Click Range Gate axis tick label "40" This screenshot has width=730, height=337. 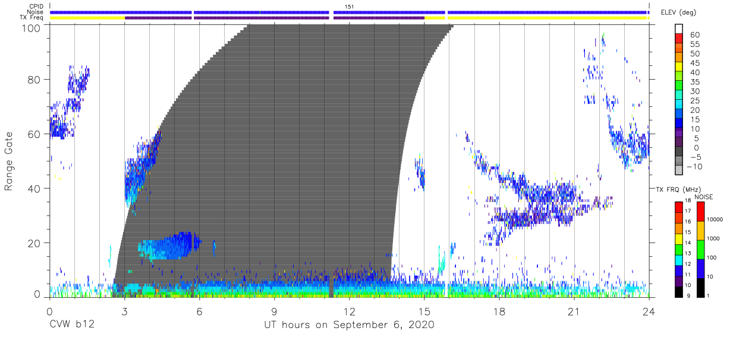(34, 188)
